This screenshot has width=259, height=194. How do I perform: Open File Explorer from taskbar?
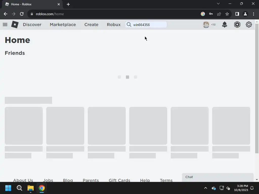31,188
